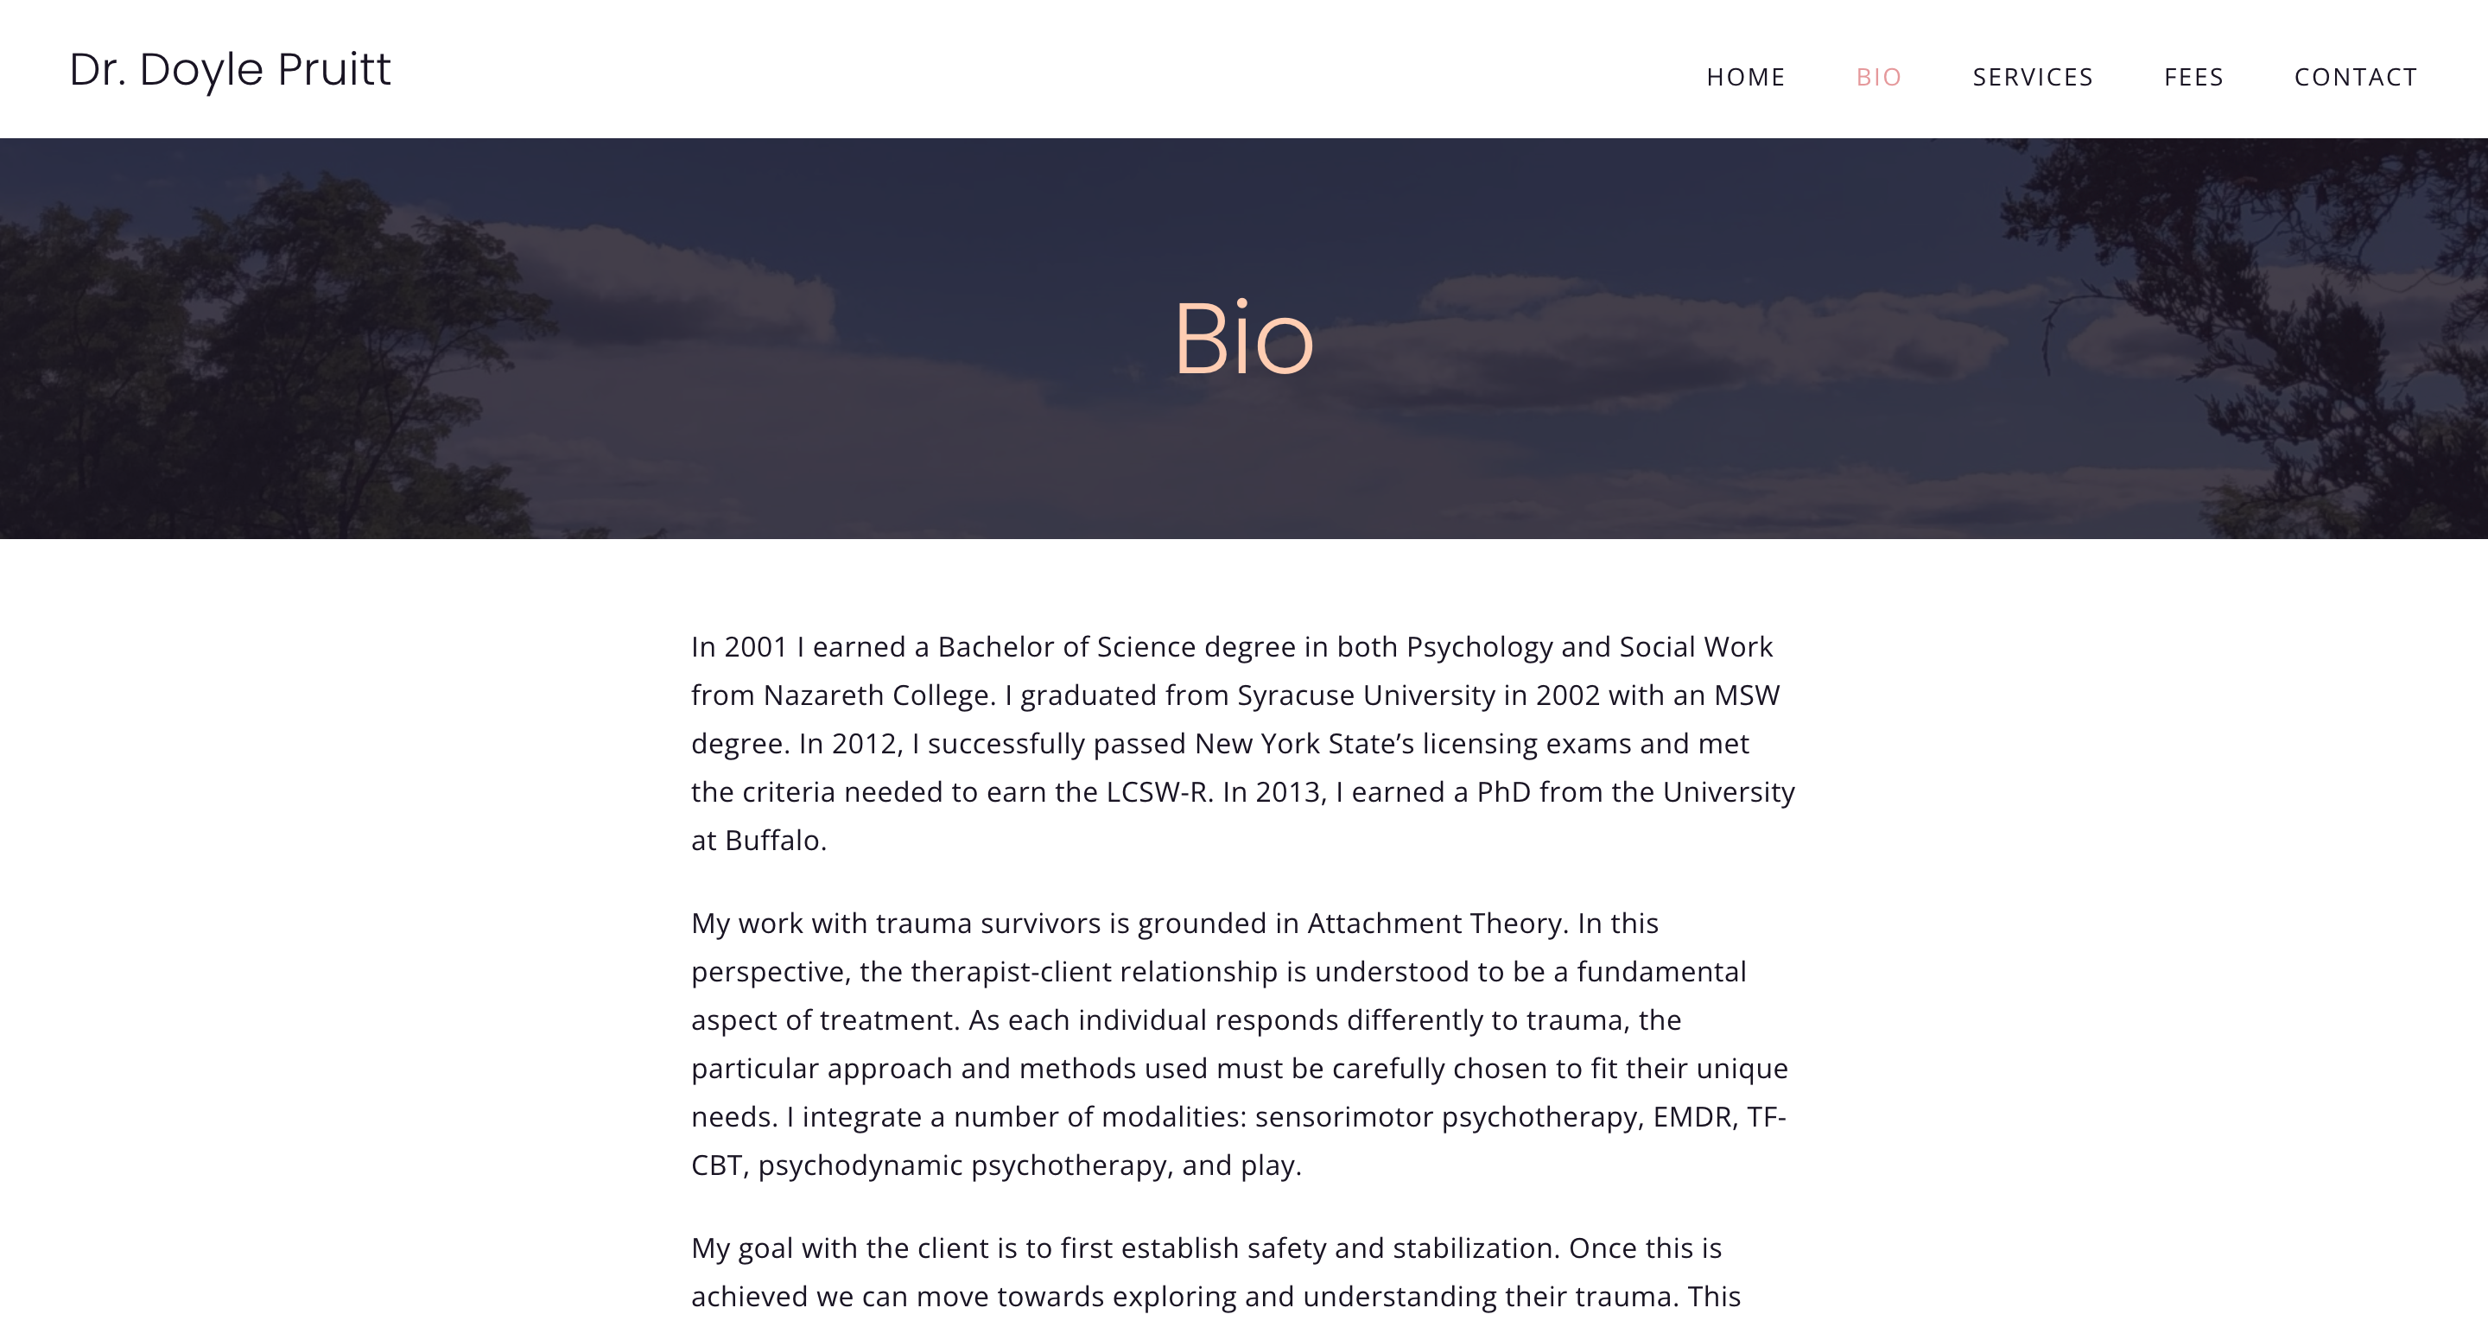Click the phrase "Attachment Theory"
This screenshot has height=1327, width=2488.
pos(1434,924)
